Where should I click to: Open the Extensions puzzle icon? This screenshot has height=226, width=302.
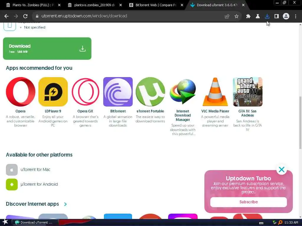[x=248, y=16]
